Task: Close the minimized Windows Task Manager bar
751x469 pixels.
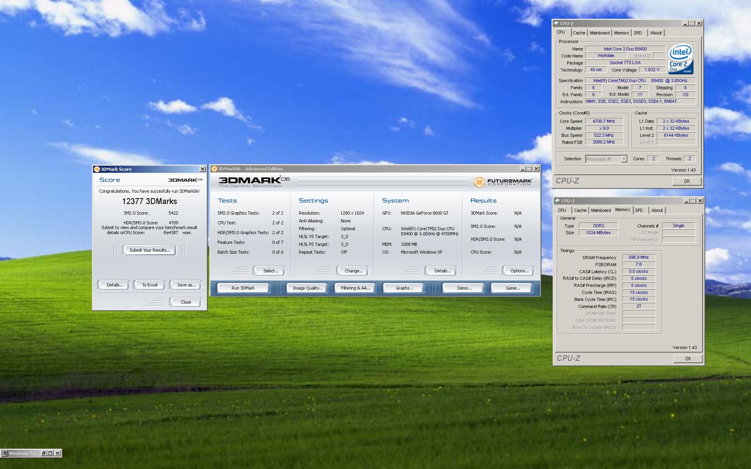Action: click(x=57, y=453)
